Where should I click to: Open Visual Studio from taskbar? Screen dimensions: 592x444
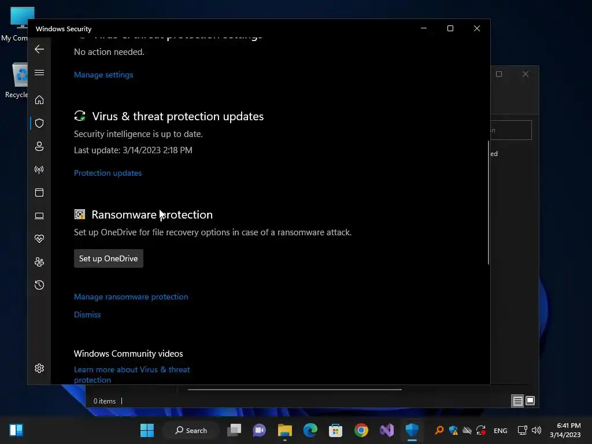[387, 430]
